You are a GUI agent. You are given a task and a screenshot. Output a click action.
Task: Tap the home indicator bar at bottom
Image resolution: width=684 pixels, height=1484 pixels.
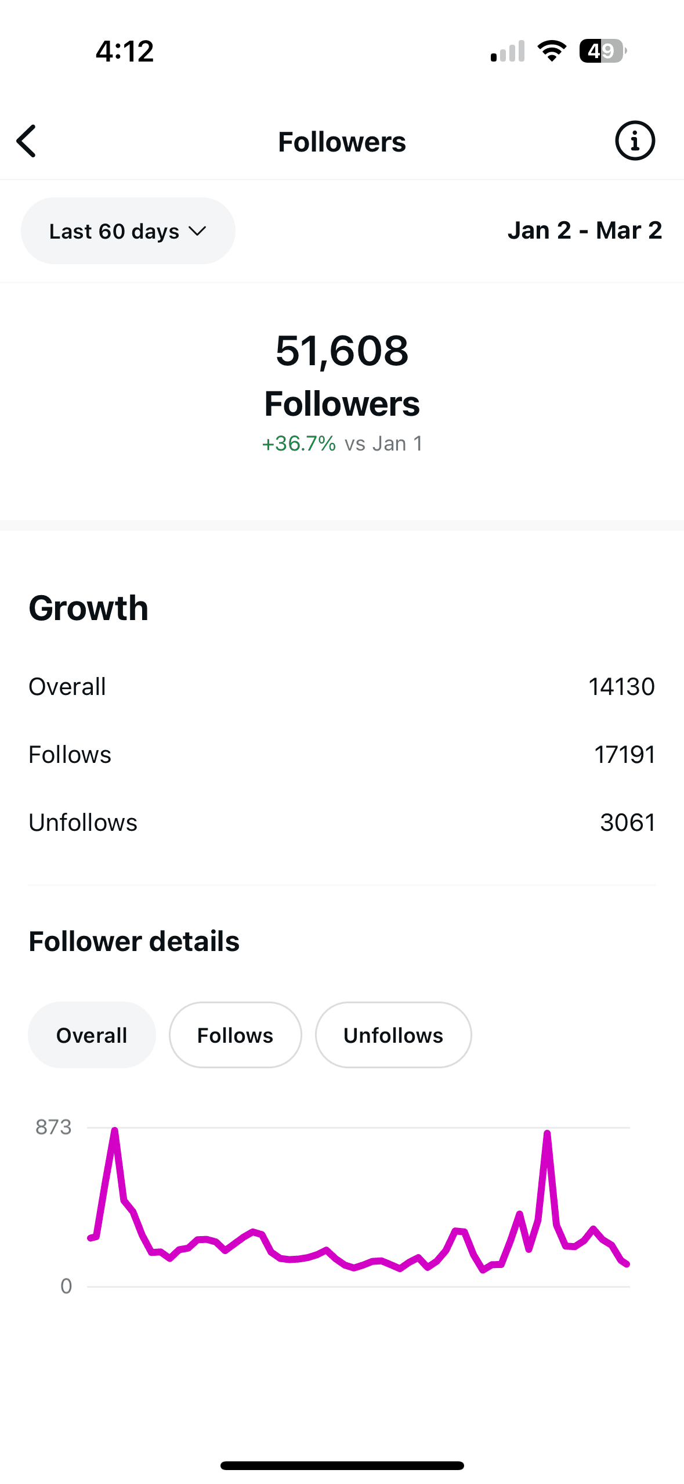point(342,1465)
